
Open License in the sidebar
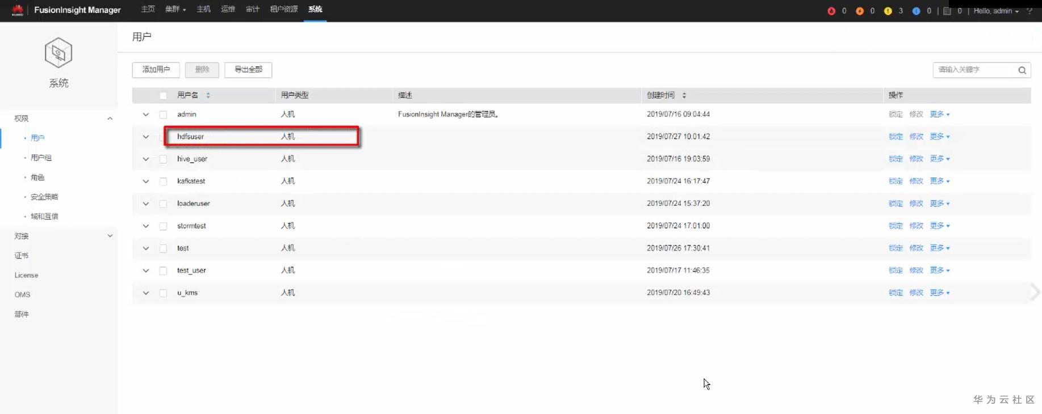click(26, 276)
